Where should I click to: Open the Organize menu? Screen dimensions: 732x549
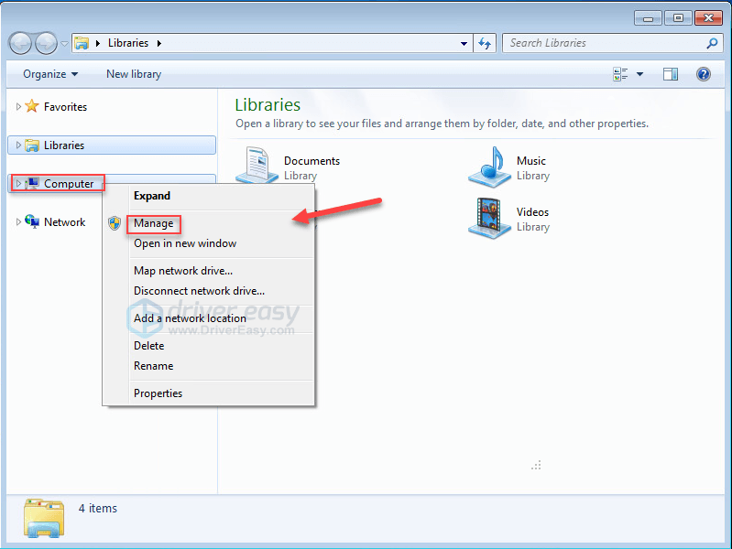tap(50, 74)
